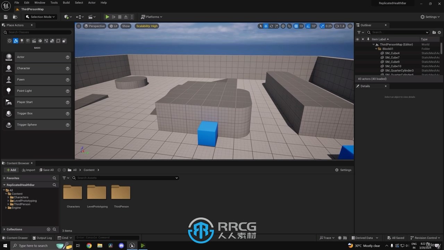Open the camera speed 1.4 setting
Screen dimensions: 444x250
click(340, 26)
